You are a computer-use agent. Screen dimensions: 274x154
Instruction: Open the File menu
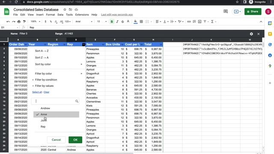15,15
